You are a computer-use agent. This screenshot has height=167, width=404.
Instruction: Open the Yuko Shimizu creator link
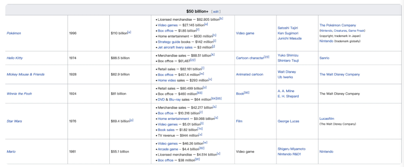click(288, 56)
